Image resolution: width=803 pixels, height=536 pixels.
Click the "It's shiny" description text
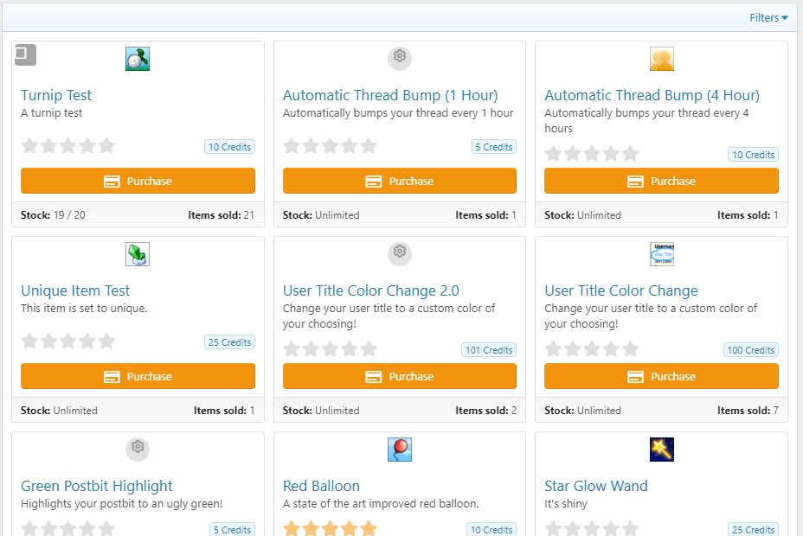point(566,504)
